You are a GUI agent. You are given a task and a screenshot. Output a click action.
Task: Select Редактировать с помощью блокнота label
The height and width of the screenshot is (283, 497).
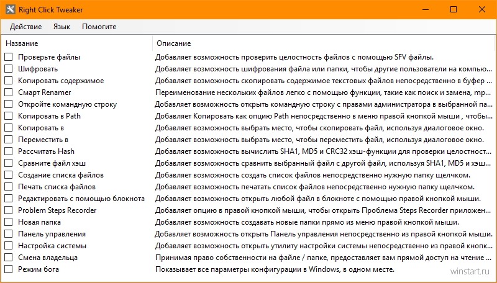[81, 199]
